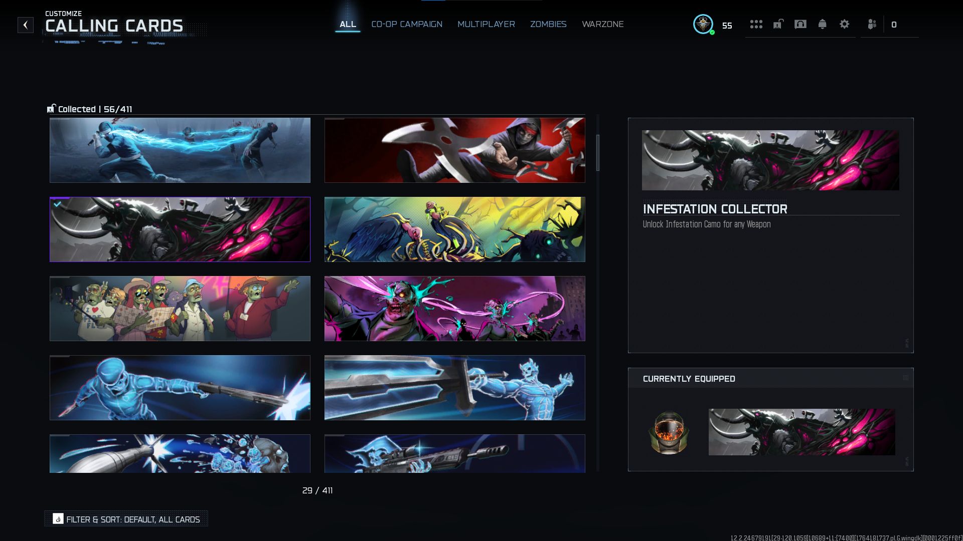This screenshot has height=541, width=963.
Task: Open the notifications bell
Action: (x=822, y=24)
